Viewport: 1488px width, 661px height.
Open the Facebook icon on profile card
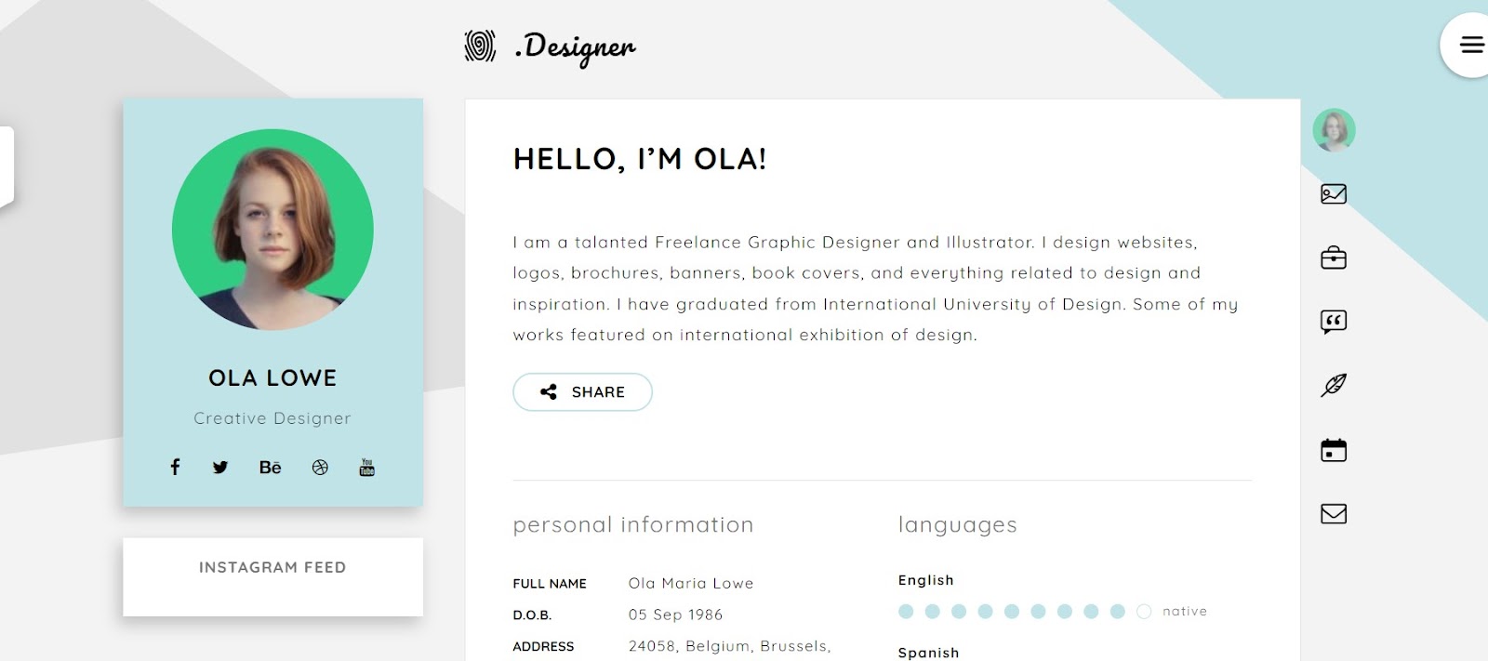pyautogui.click(x=175, y=468)
